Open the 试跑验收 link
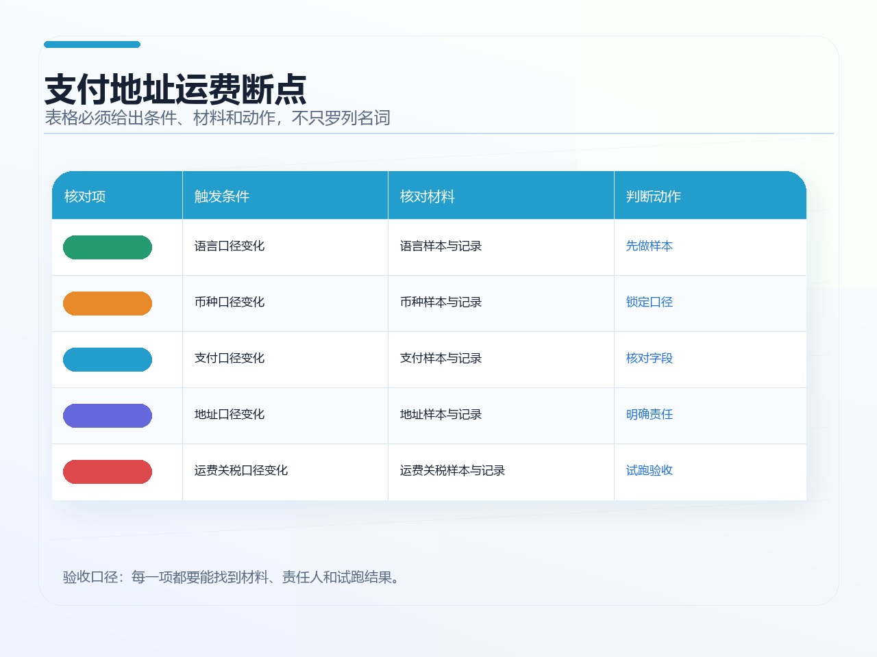 (650, 470)
